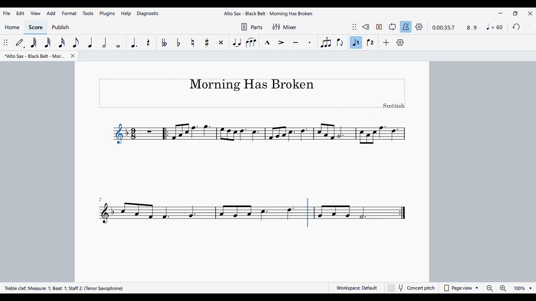Add tenuto articulation

tap(296, 43)
